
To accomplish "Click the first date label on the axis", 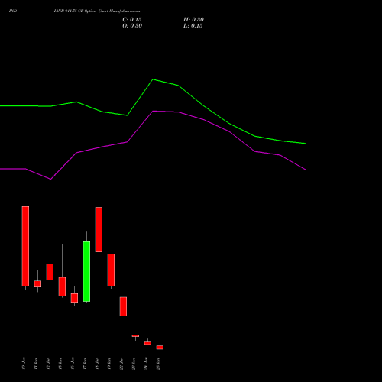I will pos(24,364).
